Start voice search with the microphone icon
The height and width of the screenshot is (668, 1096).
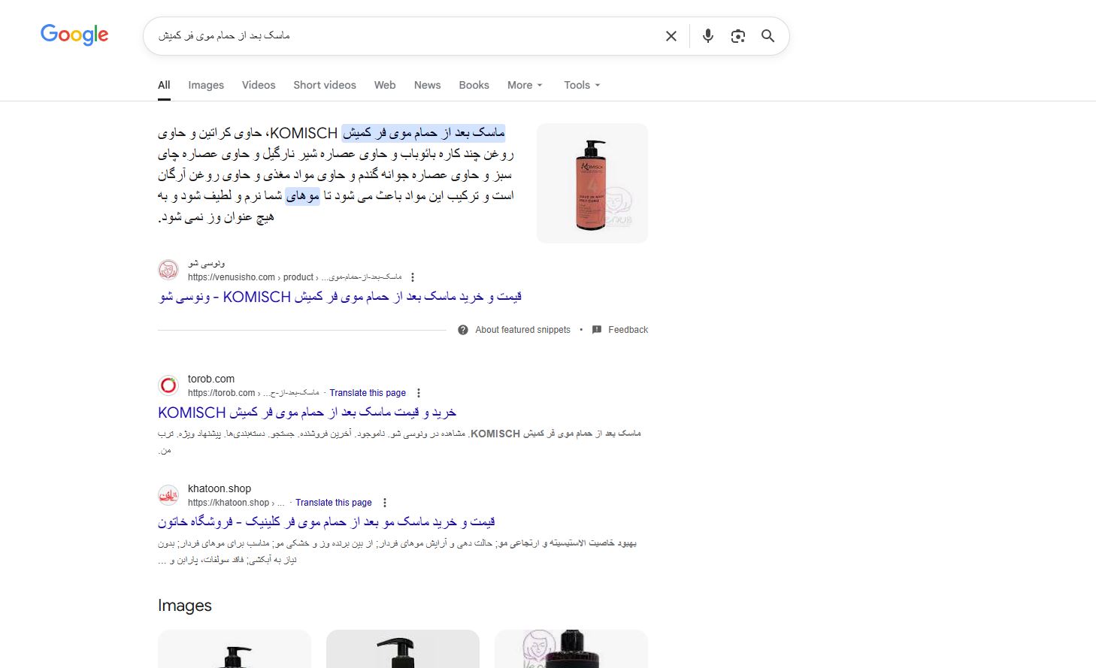click(707, 36)
